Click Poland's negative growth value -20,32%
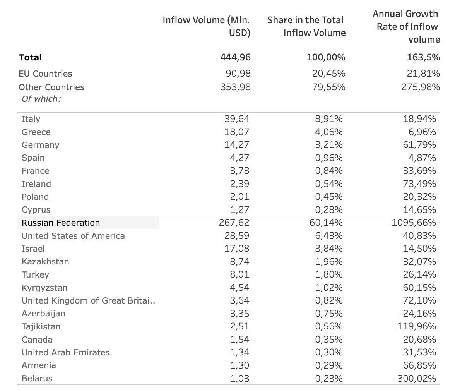Screen dimensions: 455x391 [418, 197]
